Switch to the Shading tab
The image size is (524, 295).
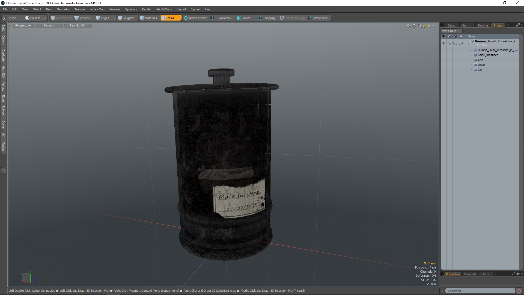pos(482,25)
